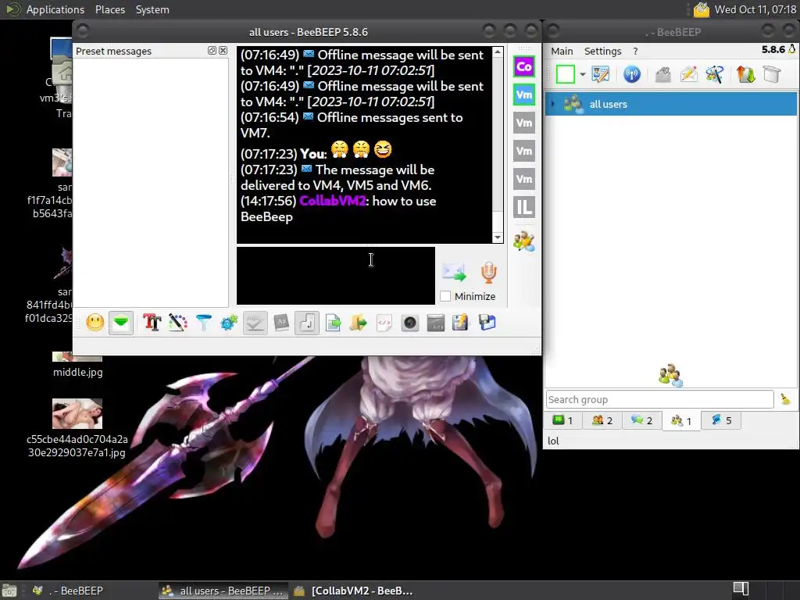Open the System menu in top panel
The width and height of the screenshot is (800, 600).
[x=152, y=9]
